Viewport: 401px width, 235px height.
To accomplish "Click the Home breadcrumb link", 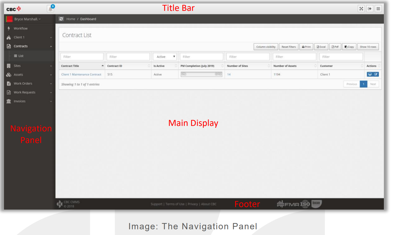I will (x=71, y=19).
